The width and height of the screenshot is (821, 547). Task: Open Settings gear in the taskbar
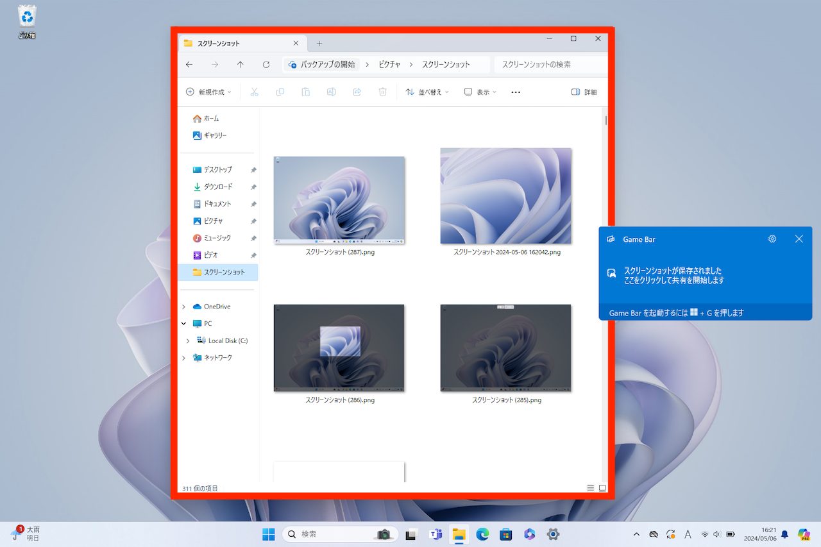(553, 534)
